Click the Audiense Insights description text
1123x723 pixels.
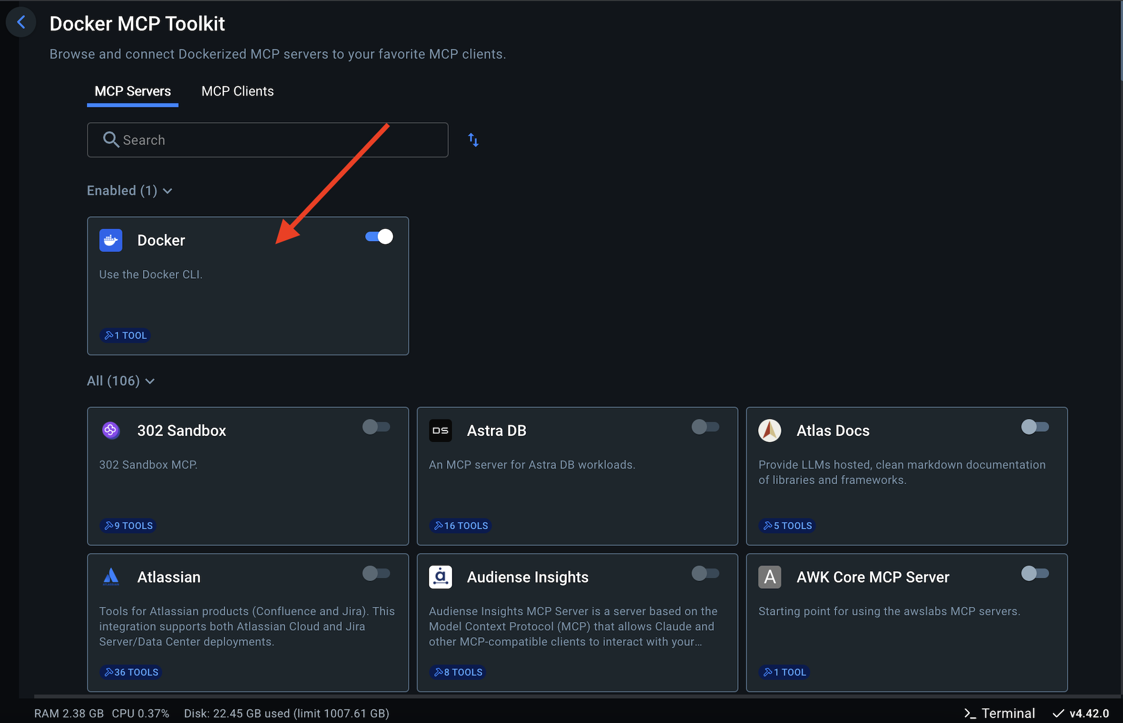[x=573, y=627]
